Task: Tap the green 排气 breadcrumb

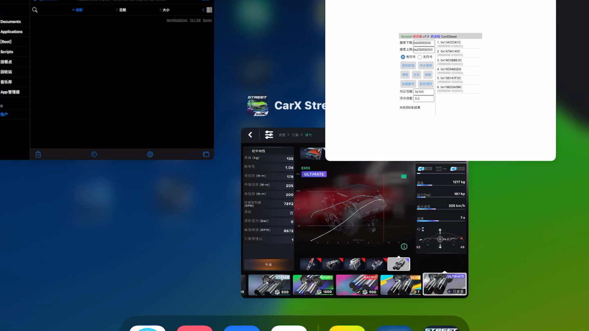Action: point(308,135)
